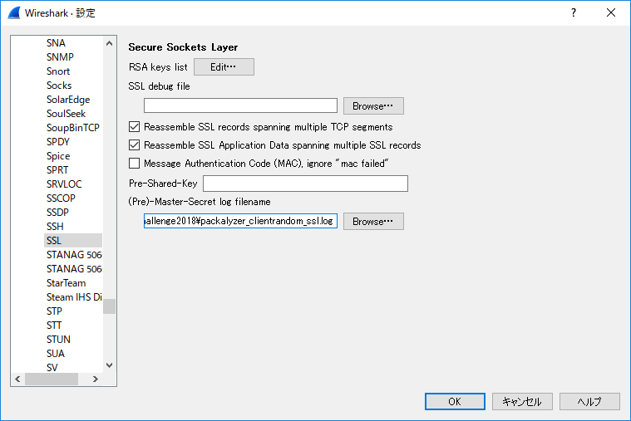Choose SoupBinTCP from the list
Image resolution: width=631 pixels, height=421 pixels.
(73, 128)
